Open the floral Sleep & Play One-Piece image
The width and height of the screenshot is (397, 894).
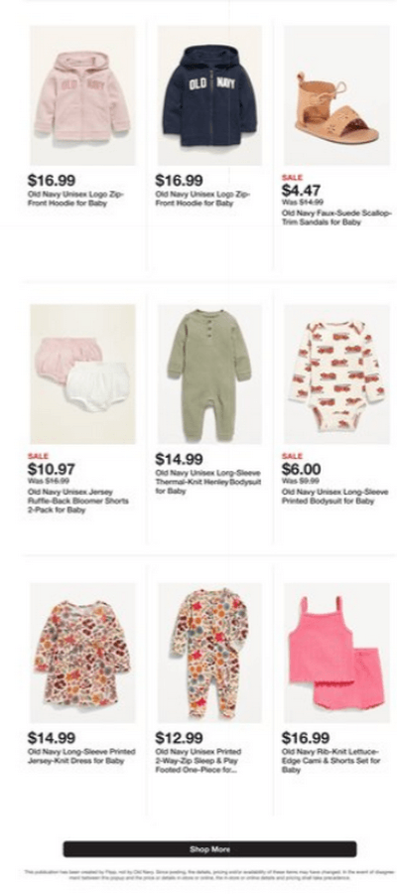tap(209, 653)
